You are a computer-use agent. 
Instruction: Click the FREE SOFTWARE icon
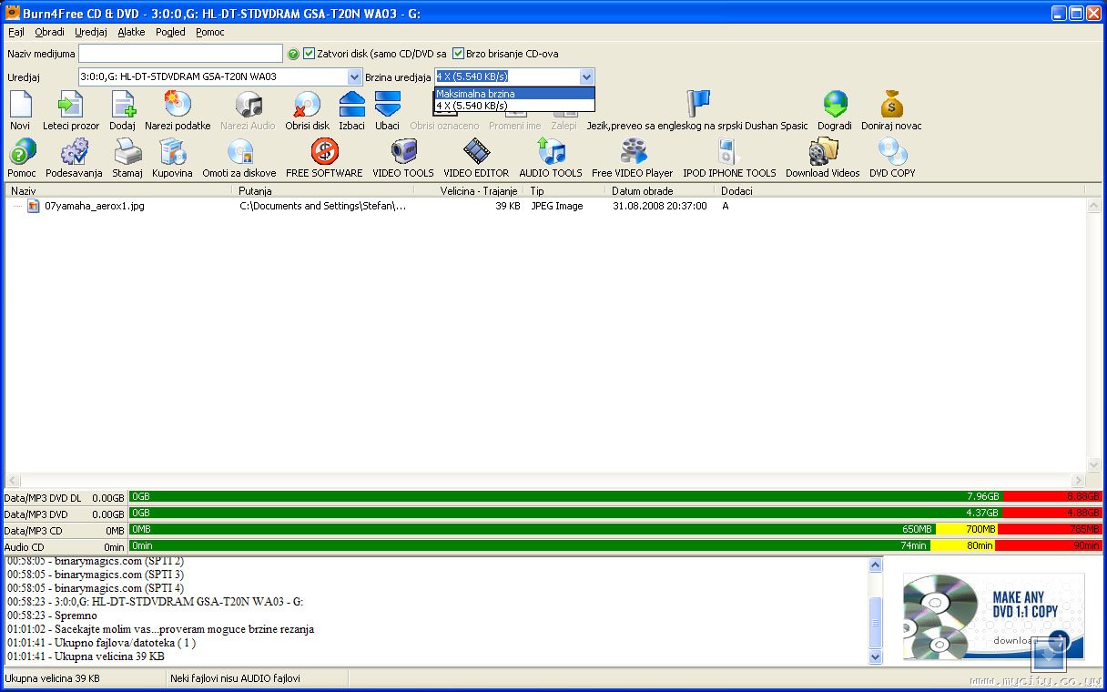point(324,151)
